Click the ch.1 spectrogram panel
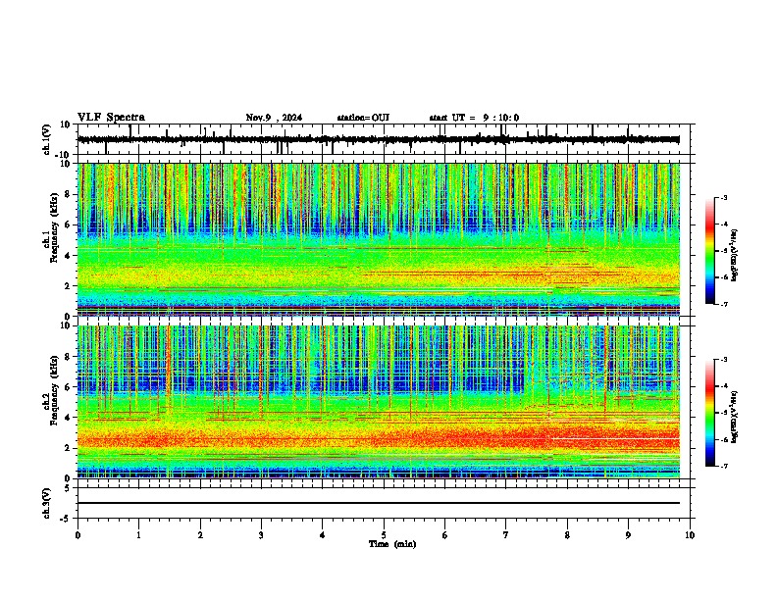The height and width of the screenshot is (600, 777). click(379, 239)
